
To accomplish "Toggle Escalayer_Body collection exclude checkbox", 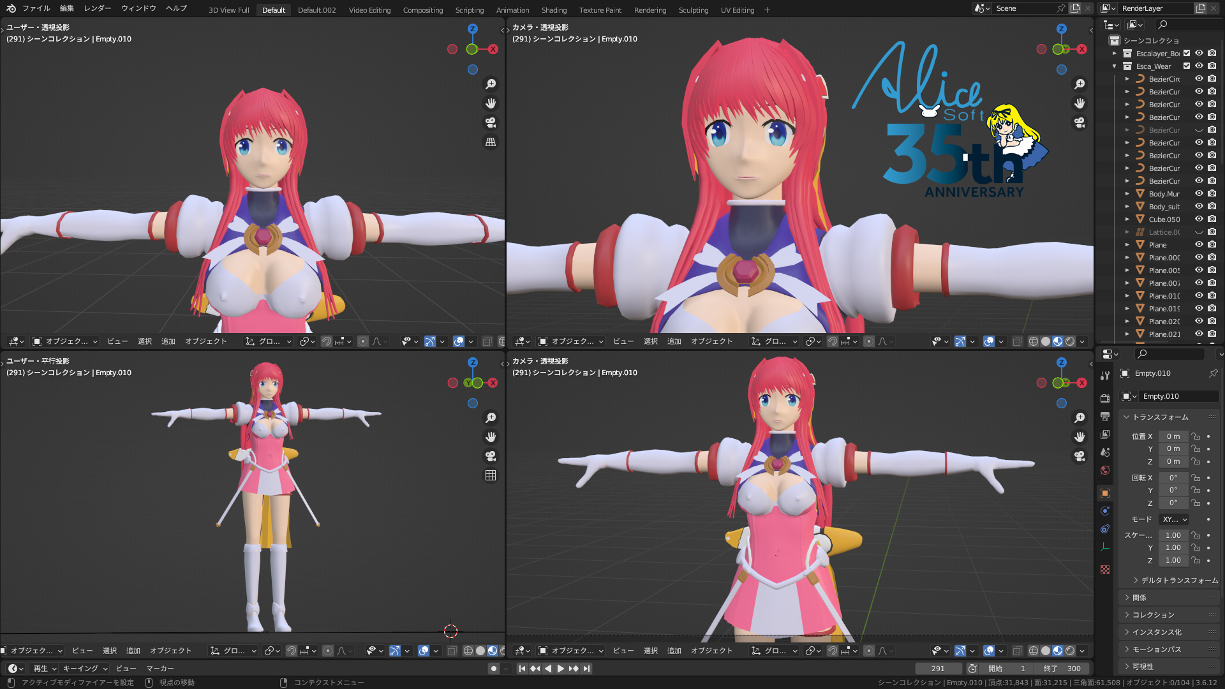I will (x=1187, y=54).
